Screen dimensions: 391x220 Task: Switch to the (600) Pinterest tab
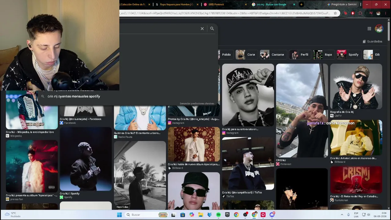pyautogui.click(x=225, y=4)
